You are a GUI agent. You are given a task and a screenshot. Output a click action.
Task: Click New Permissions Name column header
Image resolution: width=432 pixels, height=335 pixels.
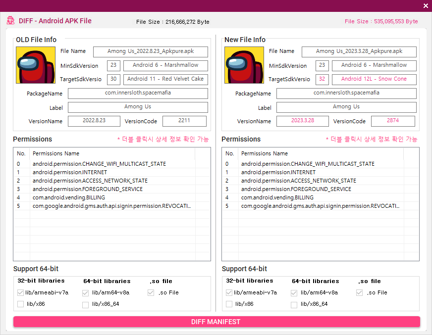point(321,153)
